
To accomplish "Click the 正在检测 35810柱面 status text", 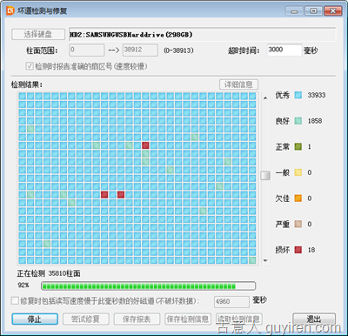I will click(x=49, y=273).
